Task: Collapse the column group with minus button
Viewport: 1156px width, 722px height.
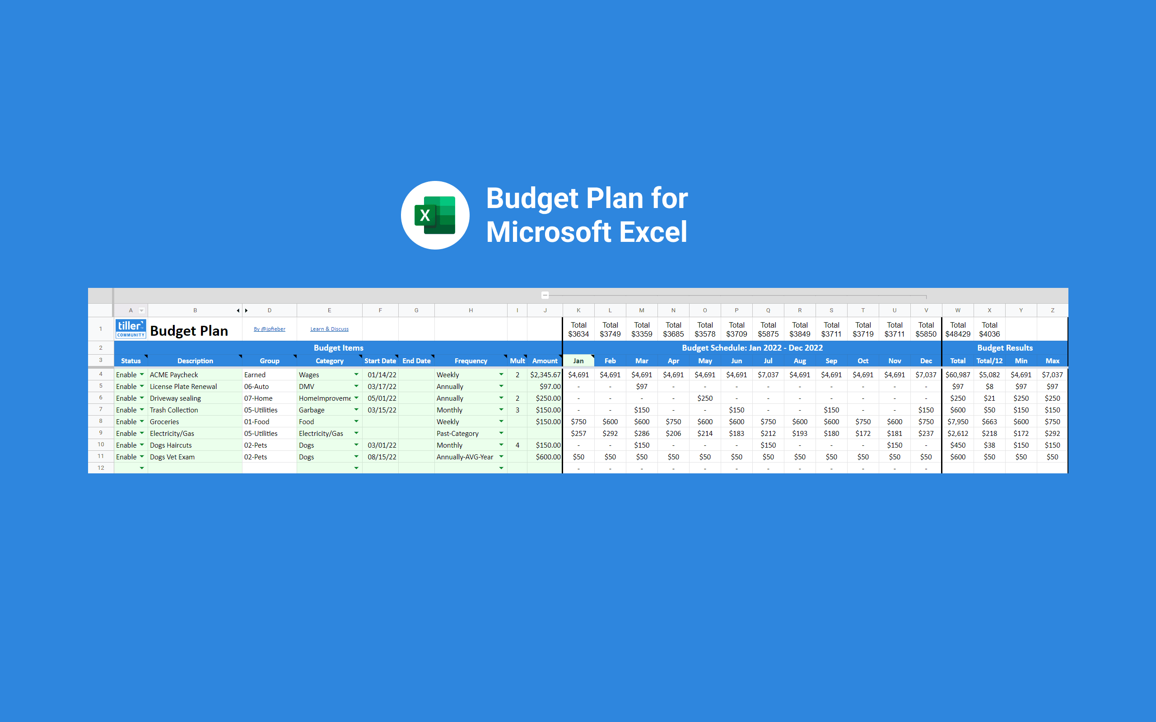Action: click(x=545, y=295)
